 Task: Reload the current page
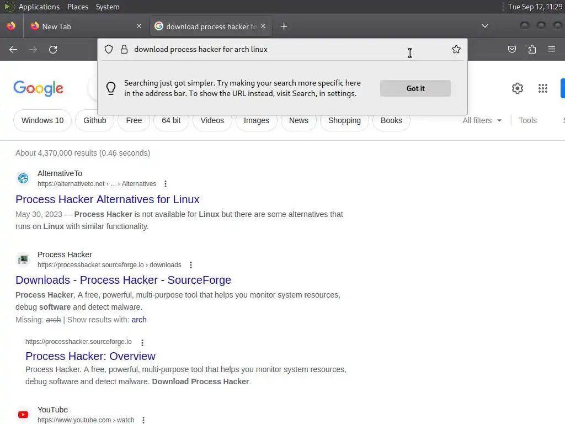[53, 49]
